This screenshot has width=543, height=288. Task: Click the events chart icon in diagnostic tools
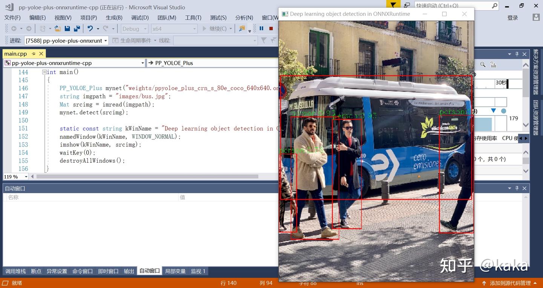coord(494,65)
